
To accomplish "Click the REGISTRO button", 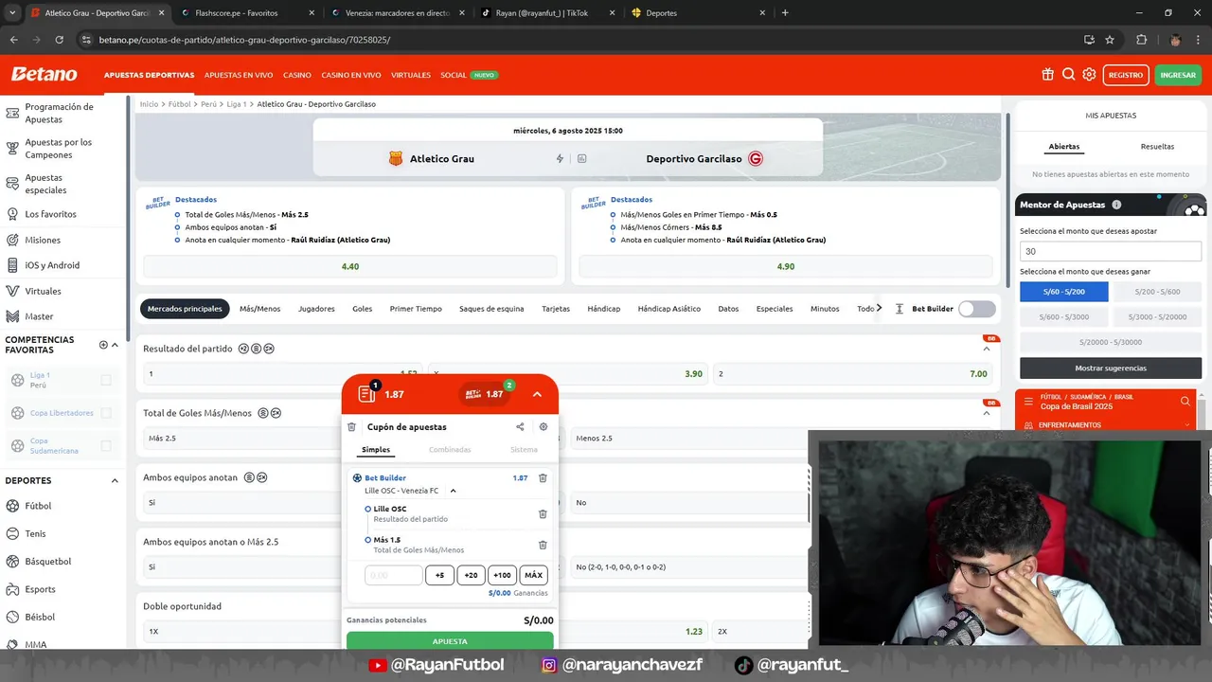I will click(1125, 75).
